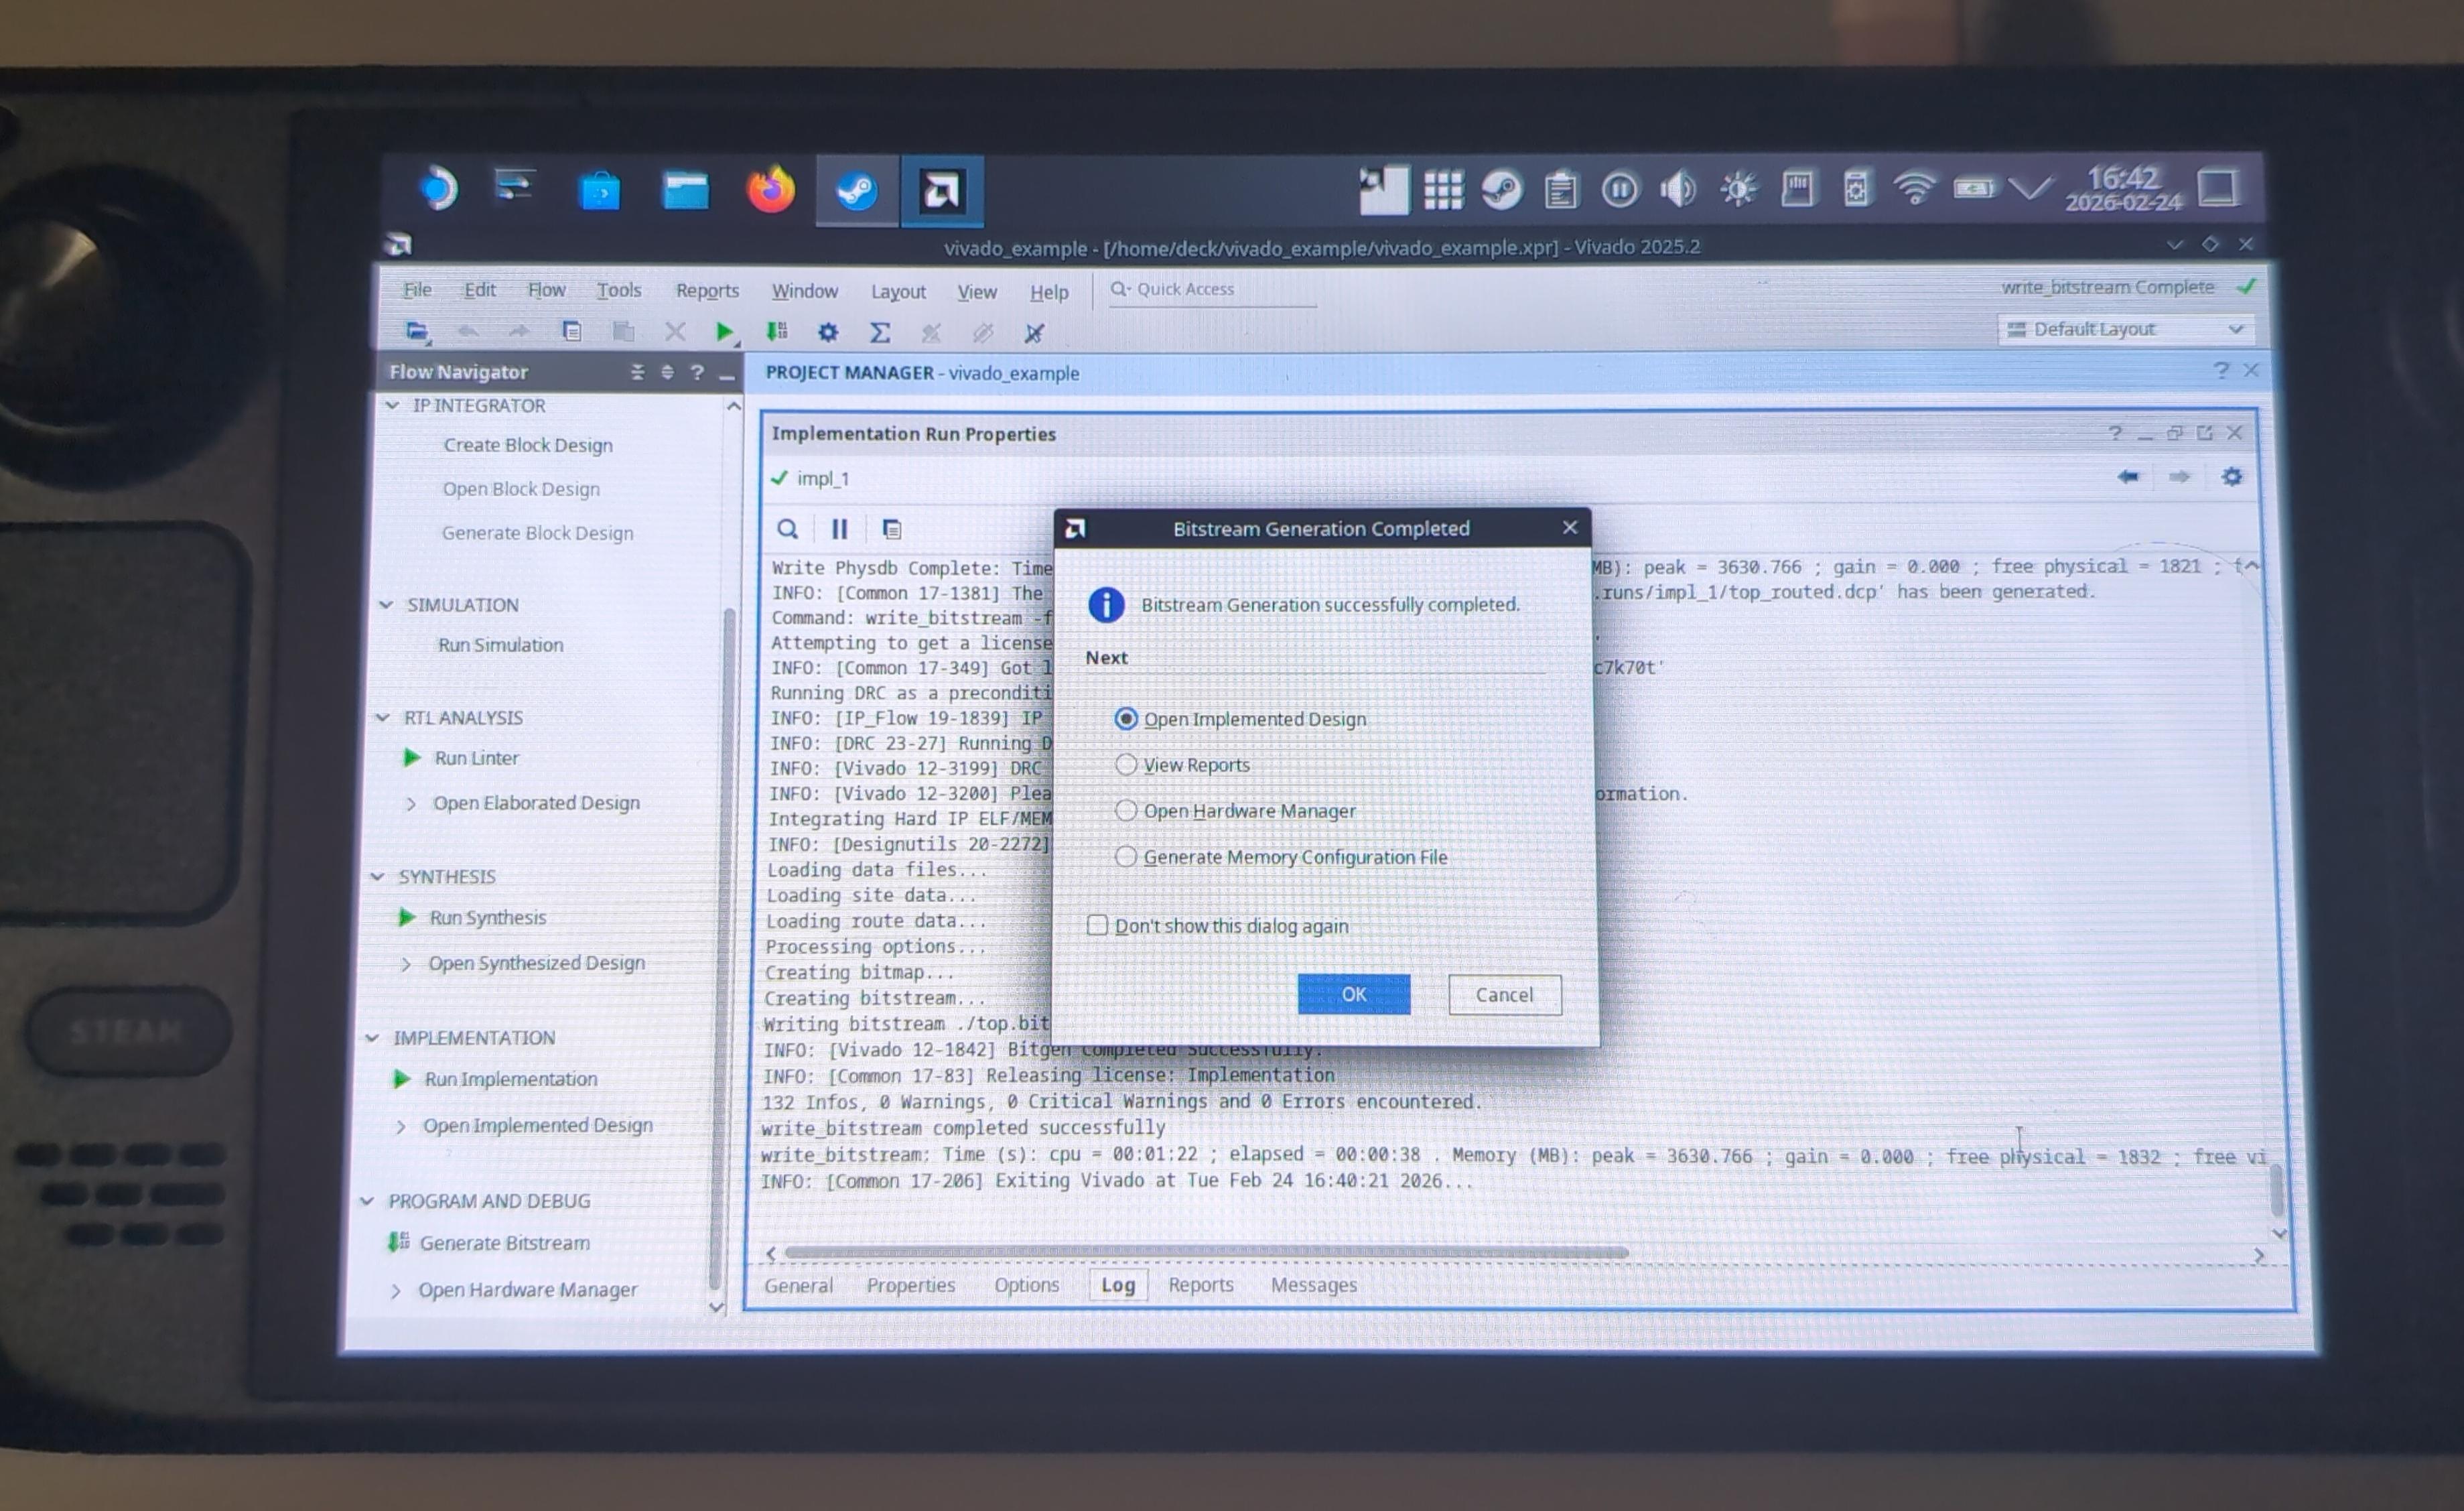
Task: Open the Reports menu
Action: coord(707,291)
